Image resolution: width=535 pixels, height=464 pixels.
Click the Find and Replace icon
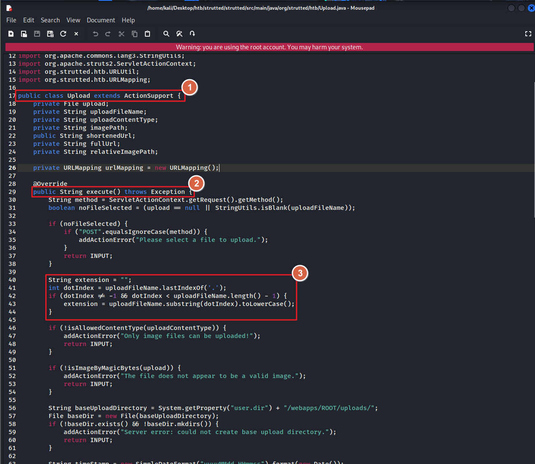(x=179, y=34)
